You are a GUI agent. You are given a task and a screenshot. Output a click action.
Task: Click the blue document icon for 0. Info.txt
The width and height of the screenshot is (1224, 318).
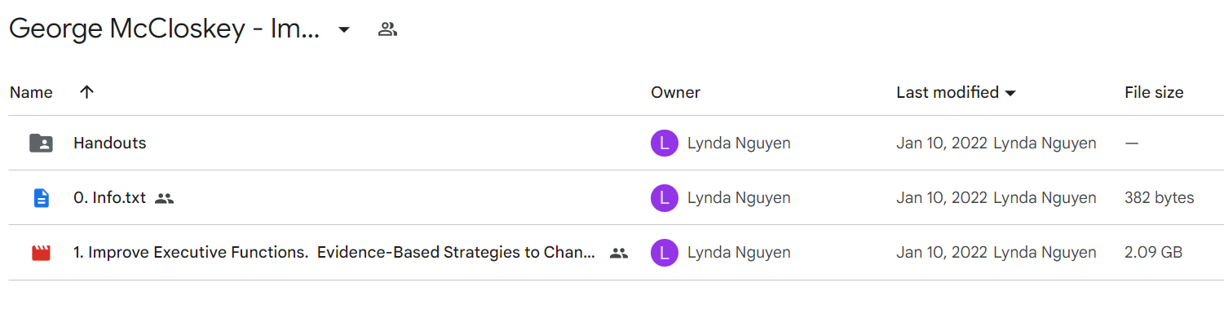point(41,198)
